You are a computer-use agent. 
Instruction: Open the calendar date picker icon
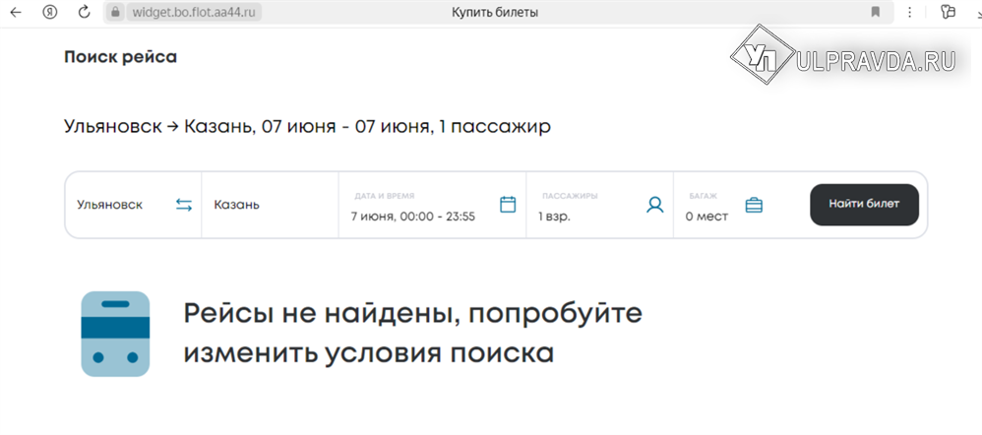coord(508,205)
